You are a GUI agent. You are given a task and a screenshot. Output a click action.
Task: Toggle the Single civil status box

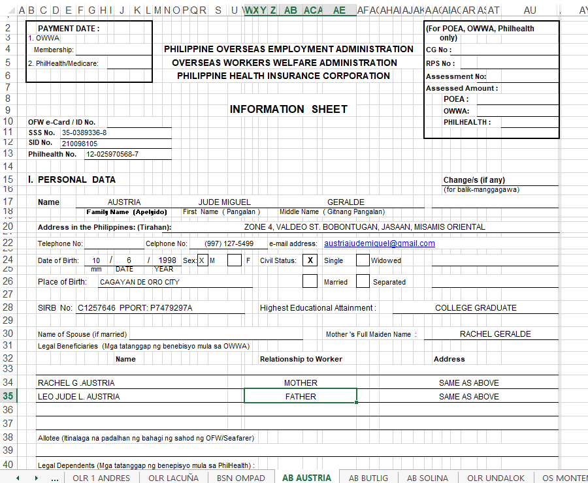pos(310,260)
